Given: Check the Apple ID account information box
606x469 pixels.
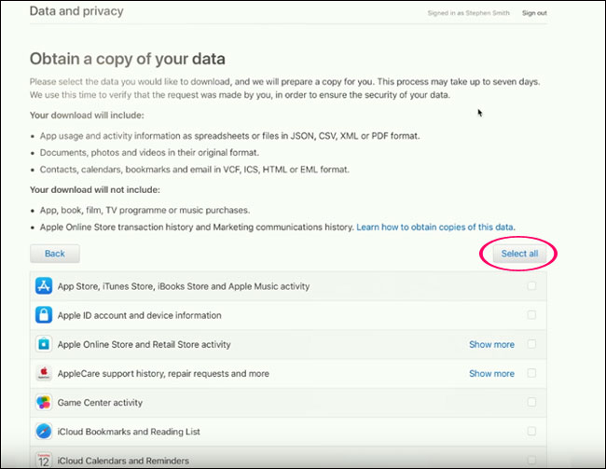Looking at the screenshot, I should point(531,315).
